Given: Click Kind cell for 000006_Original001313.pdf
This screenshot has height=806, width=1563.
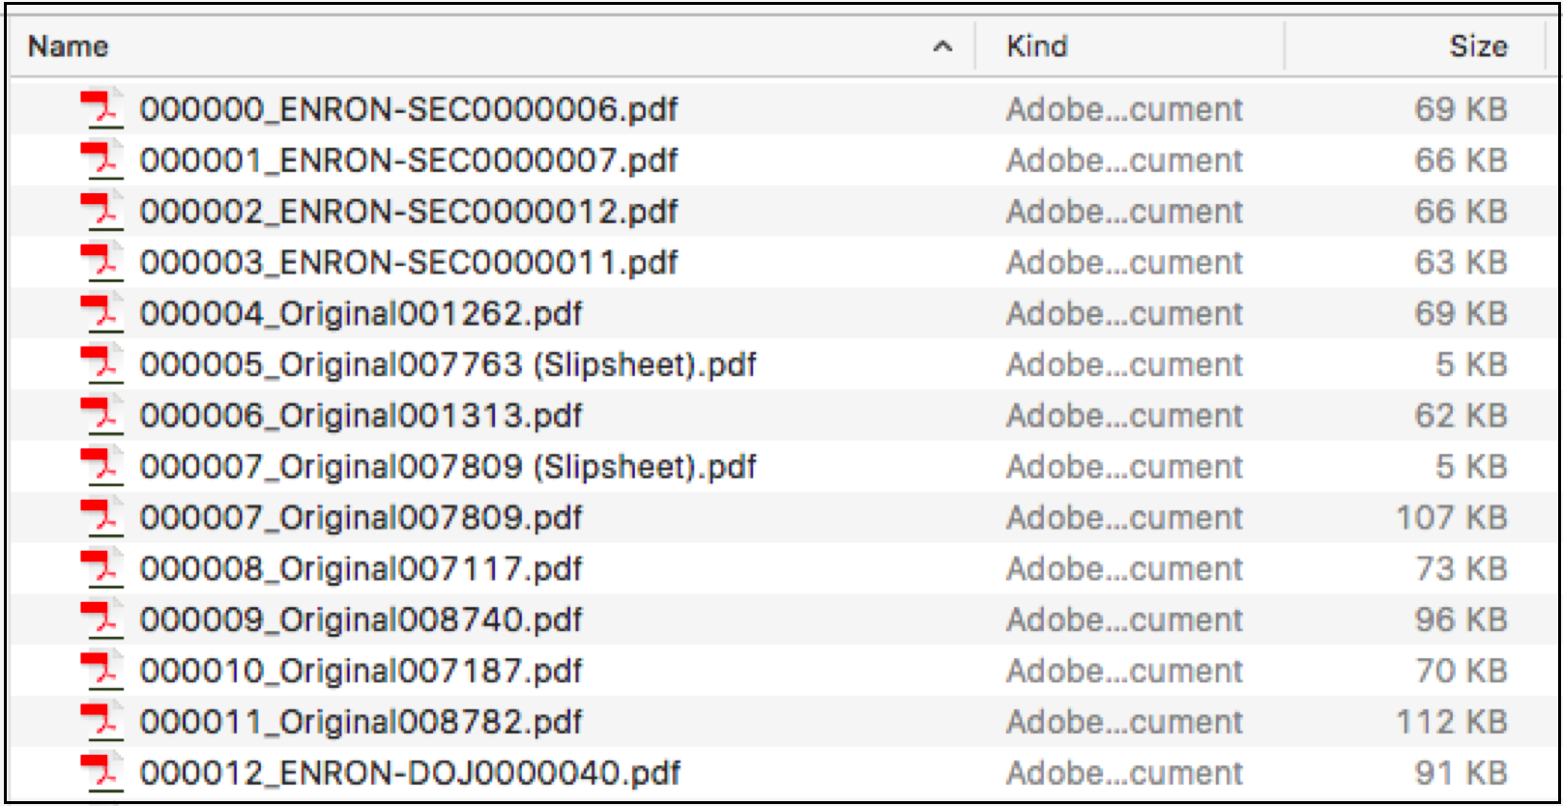Looking at the screenshot, I should click(x=1124, y=416).
